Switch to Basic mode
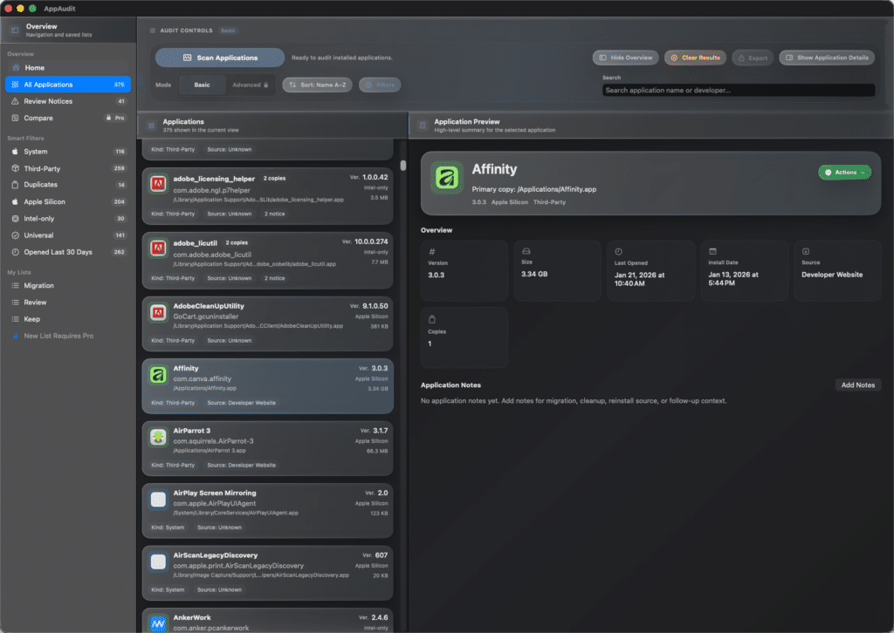The image size is (894, 633). [202, 85]
